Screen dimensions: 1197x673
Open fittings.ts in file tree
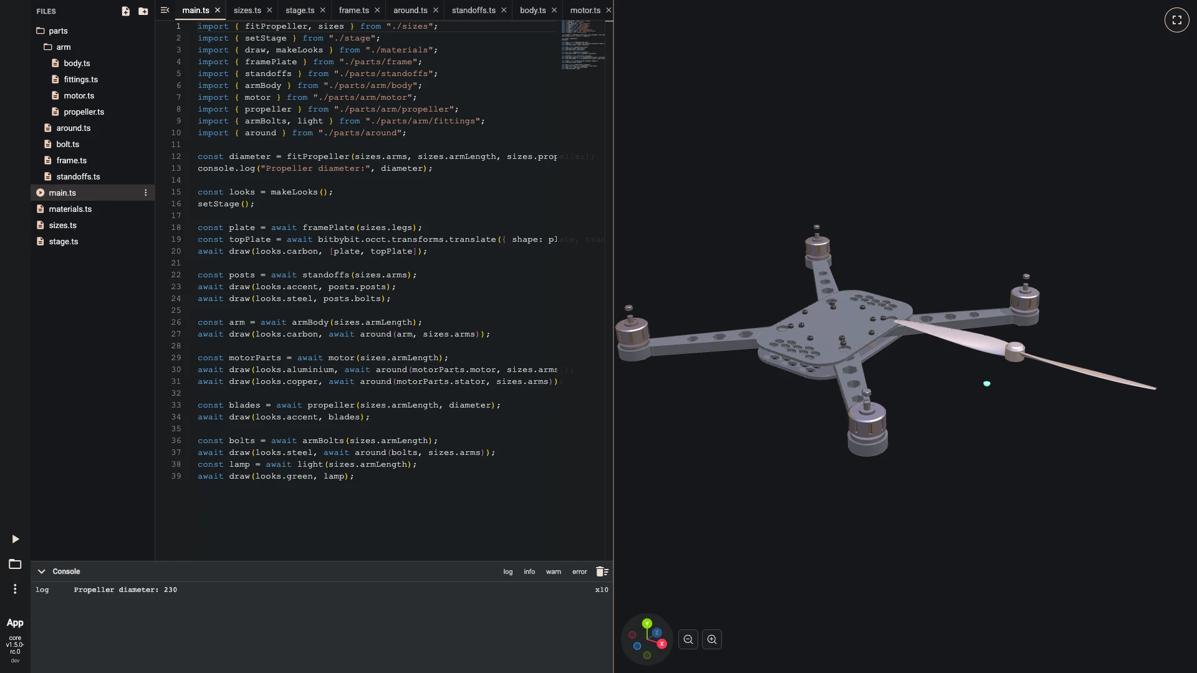[80, 79]
